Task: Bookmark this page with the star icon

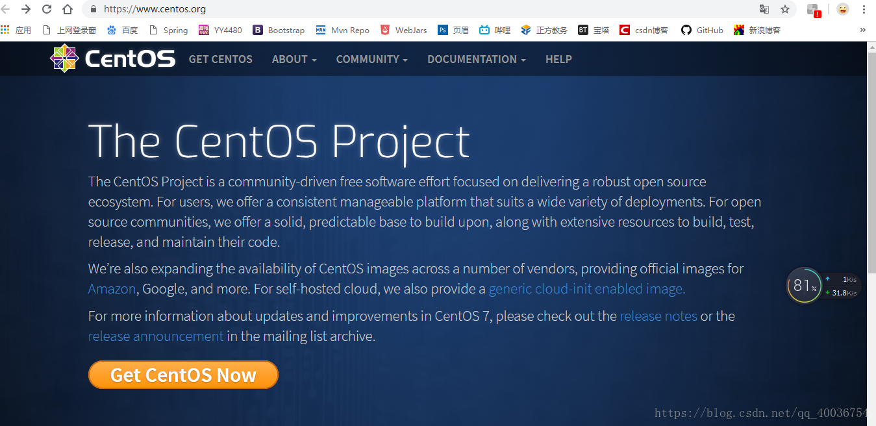Action: click(784, 9)
